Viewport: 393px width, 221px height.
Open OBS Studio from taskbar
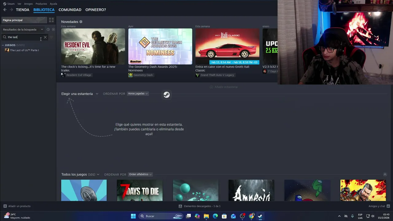tap(242, 216)
